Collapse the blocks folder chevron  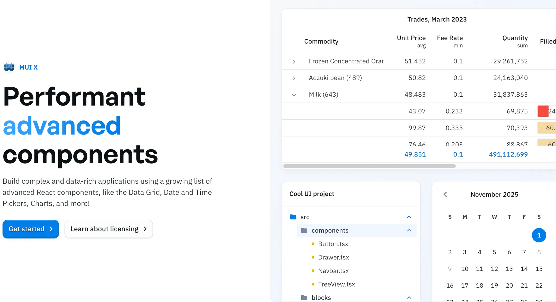(x=409, y=298)
